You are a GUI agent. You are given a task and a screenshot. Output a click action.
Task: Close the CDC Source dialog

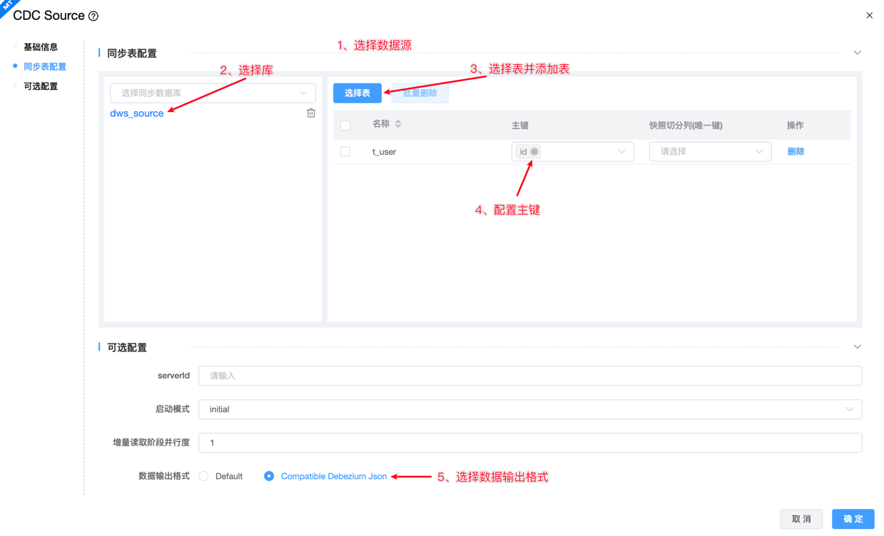coord(869,15)
